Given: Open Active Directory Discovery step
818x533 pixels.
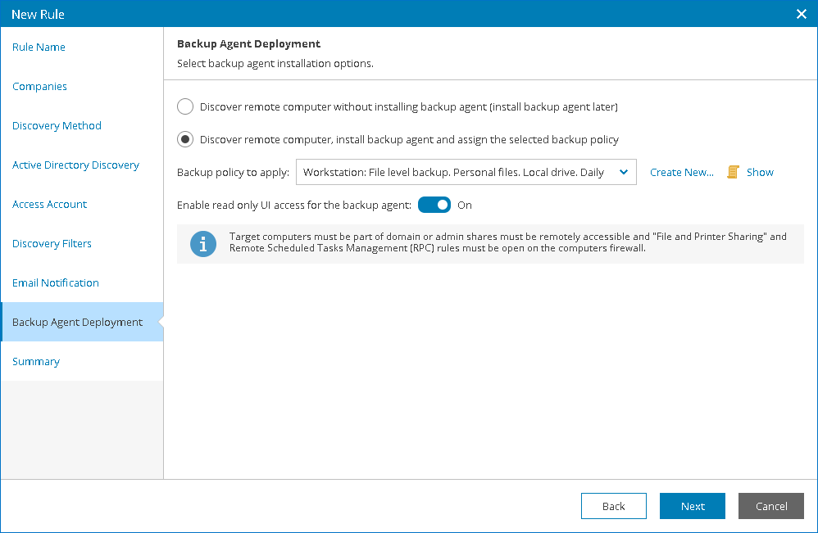Looking at the screenshot, I should (75, 165).
